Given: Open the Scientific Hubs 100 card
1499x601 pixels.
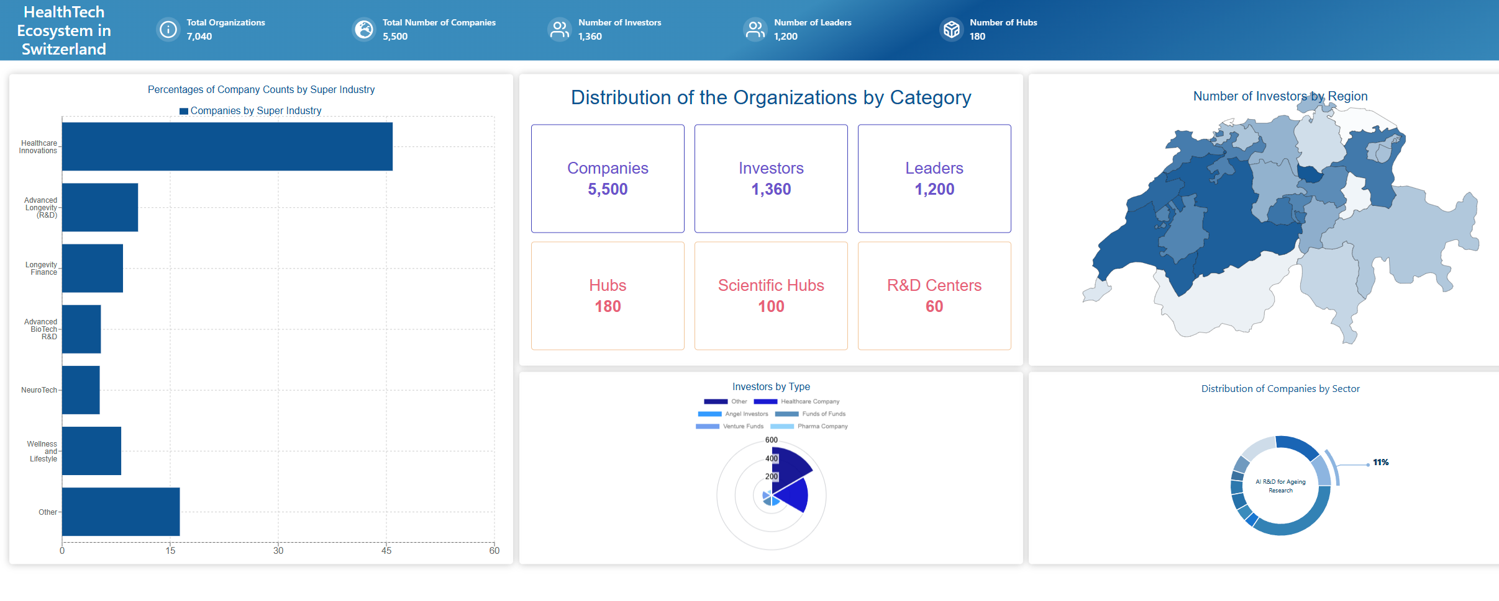Looking at the screenshot, I should [771, 296].
